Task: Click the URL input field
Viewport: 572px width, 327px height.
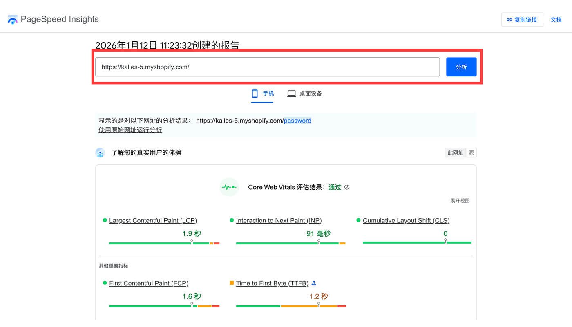Action: point(267,67)
